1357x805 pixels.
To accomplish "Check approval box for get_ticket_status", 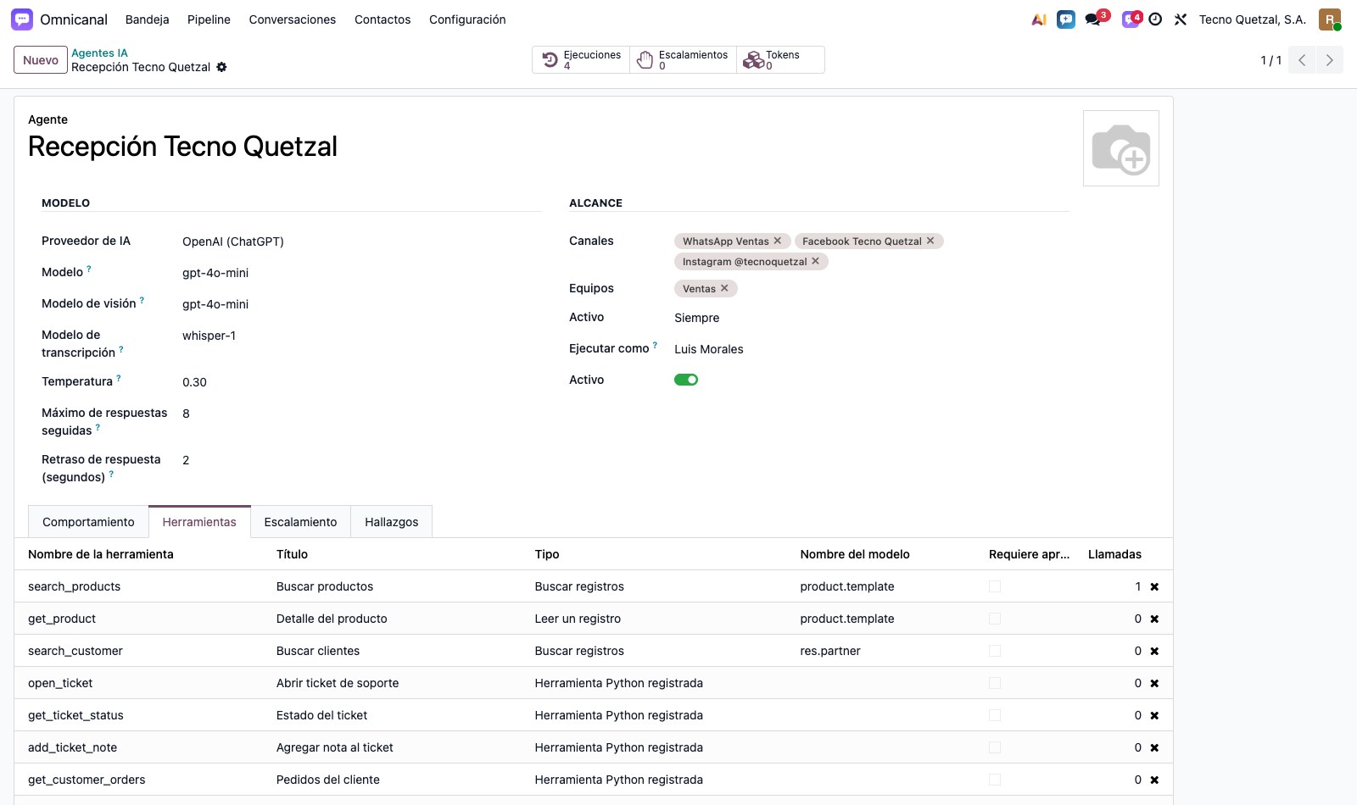I will pyautogui.click(x=995, y=715).
